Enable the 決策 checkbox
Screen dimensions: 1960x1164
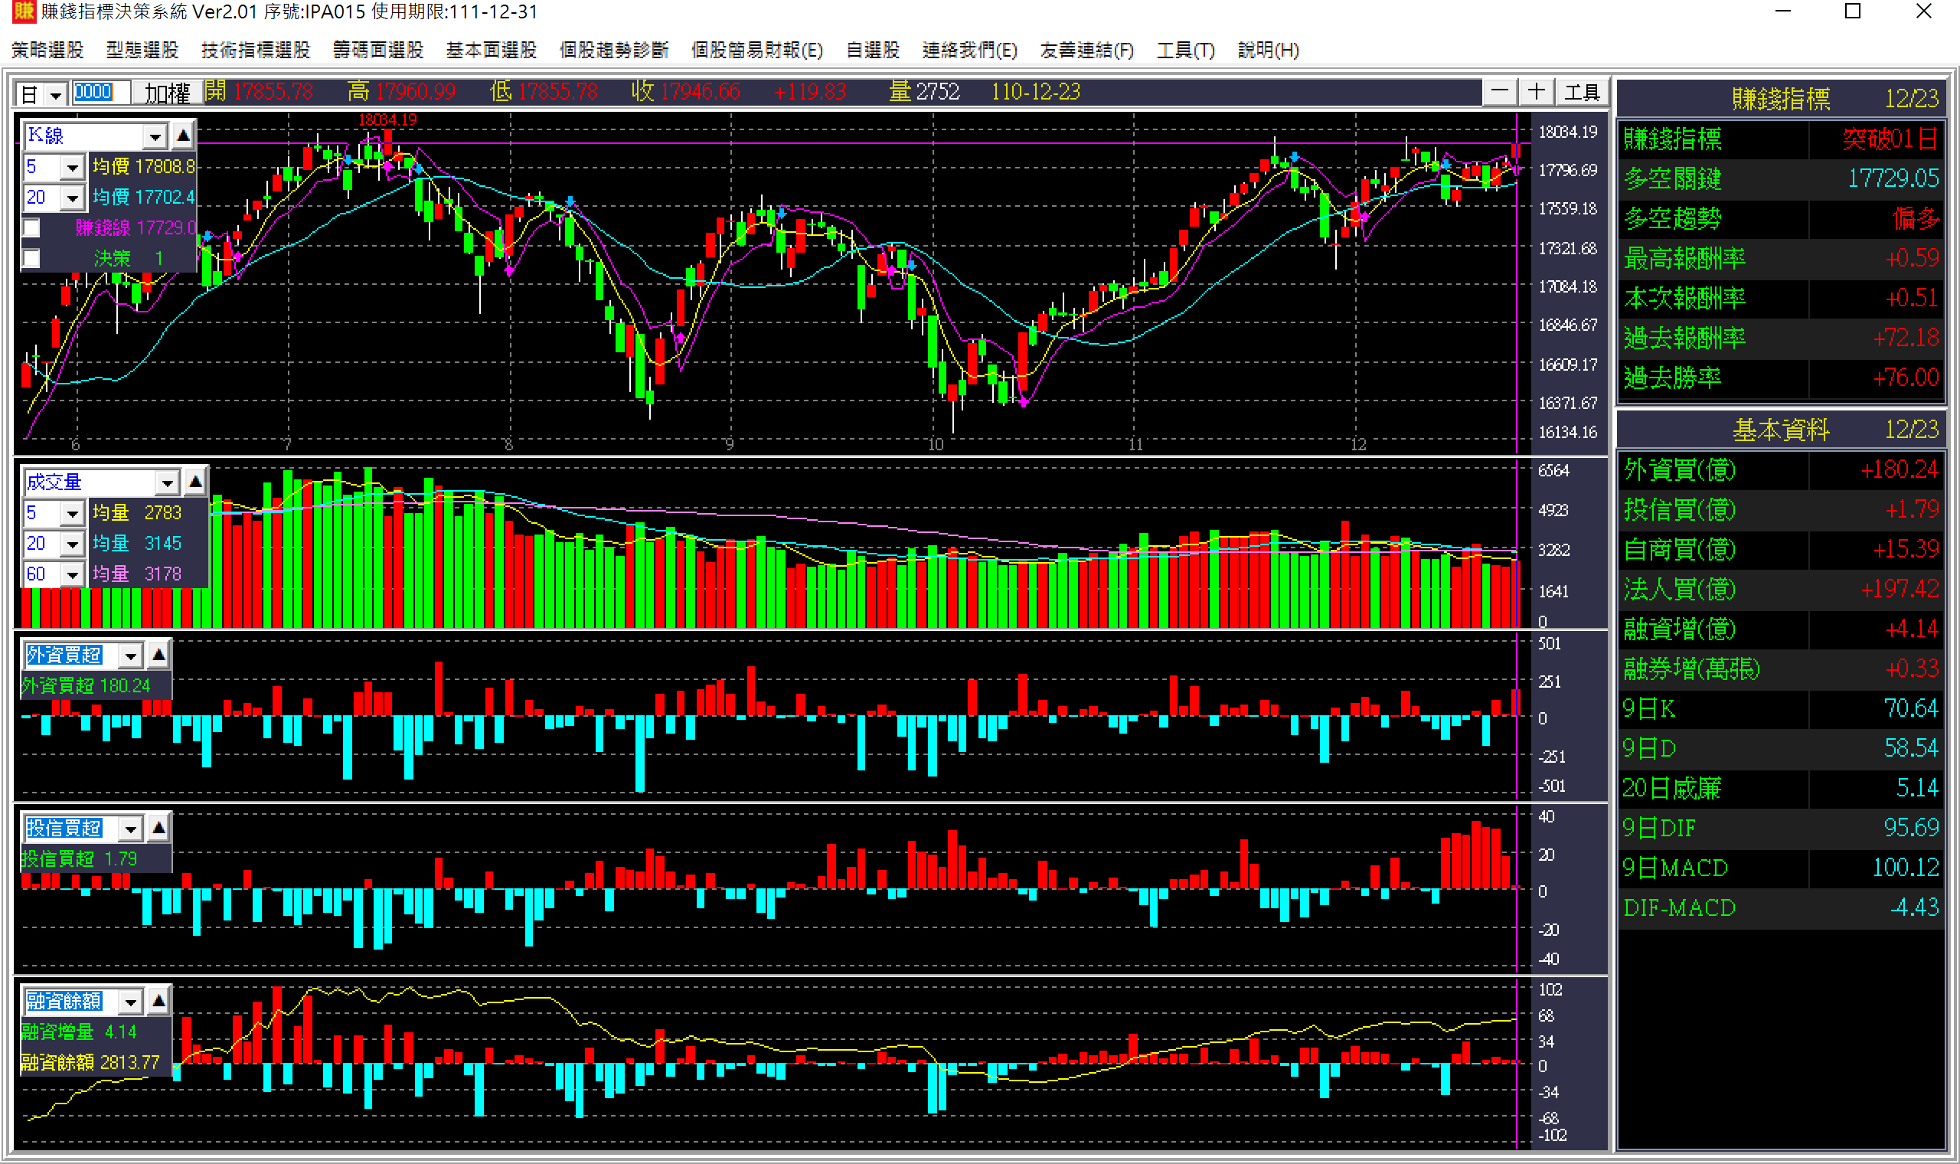(x=31, y=259)
